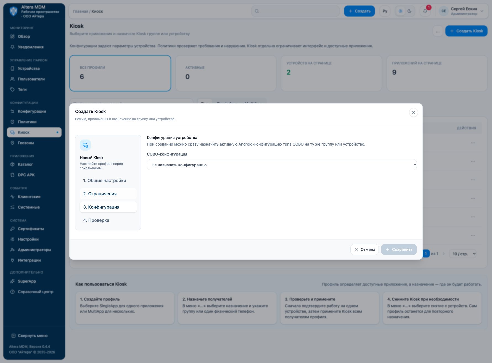Open Администраторы in the sidebar
Image resolution: width=492 pixels, height=363 pixels.
tap(34, 250)
